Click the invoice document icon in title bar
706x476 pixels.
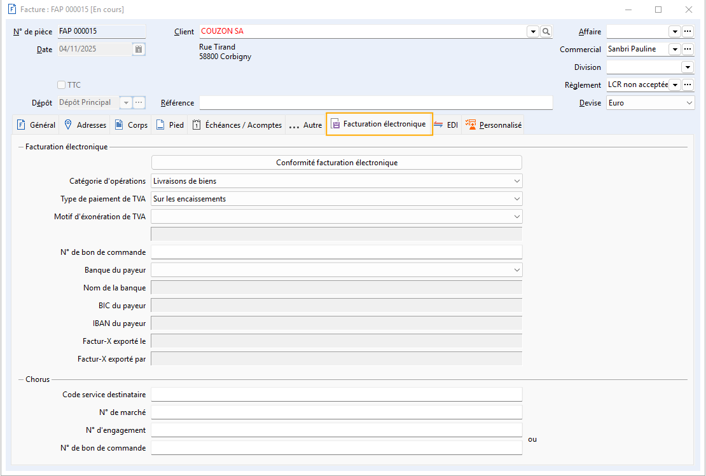[x=11, y=10]
